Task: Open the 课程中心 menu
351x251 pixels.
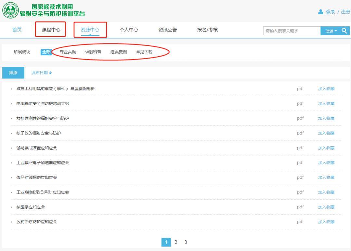Action: tap(51, 30)
